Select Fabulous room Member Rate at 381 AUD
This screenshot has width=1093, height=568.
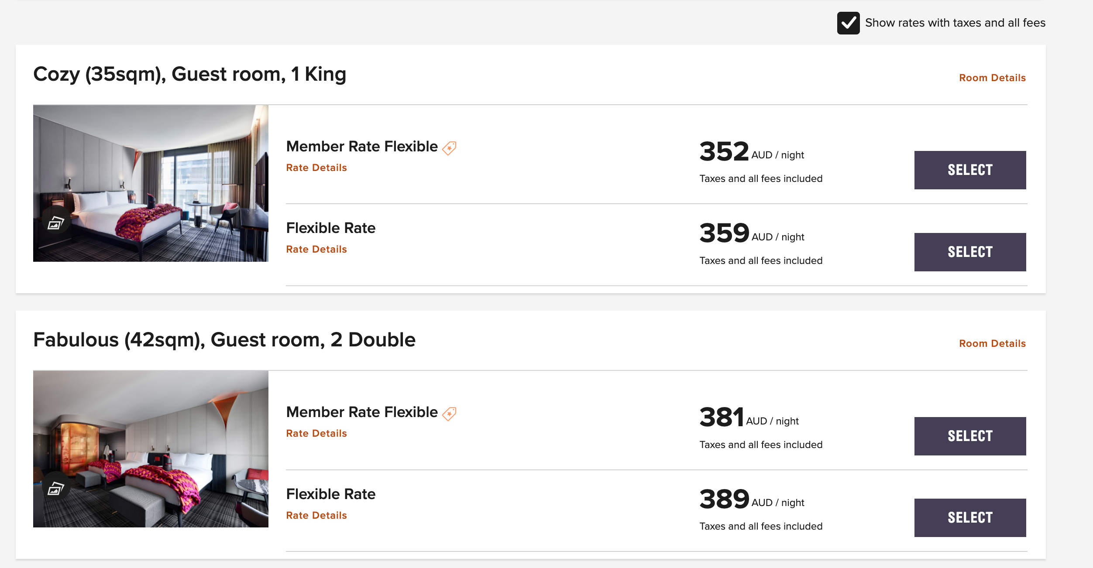click(970, 436)
